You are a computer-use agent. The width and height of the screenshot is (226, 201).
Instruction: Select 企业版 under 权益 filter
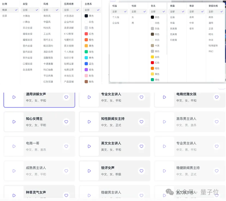tap(116, 23)
